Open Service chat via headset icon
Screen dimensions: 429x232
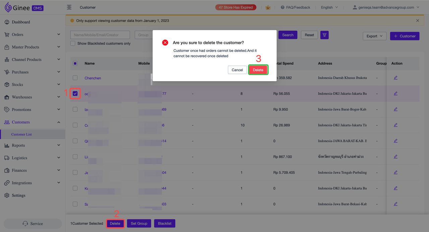pos(32,223)
